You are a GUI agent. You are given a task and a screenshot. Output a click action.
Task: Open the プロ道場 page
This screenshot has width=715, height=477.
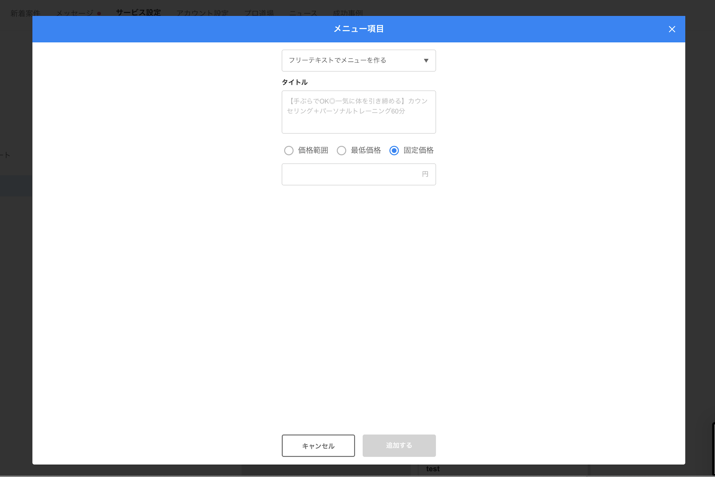(259, 13)
